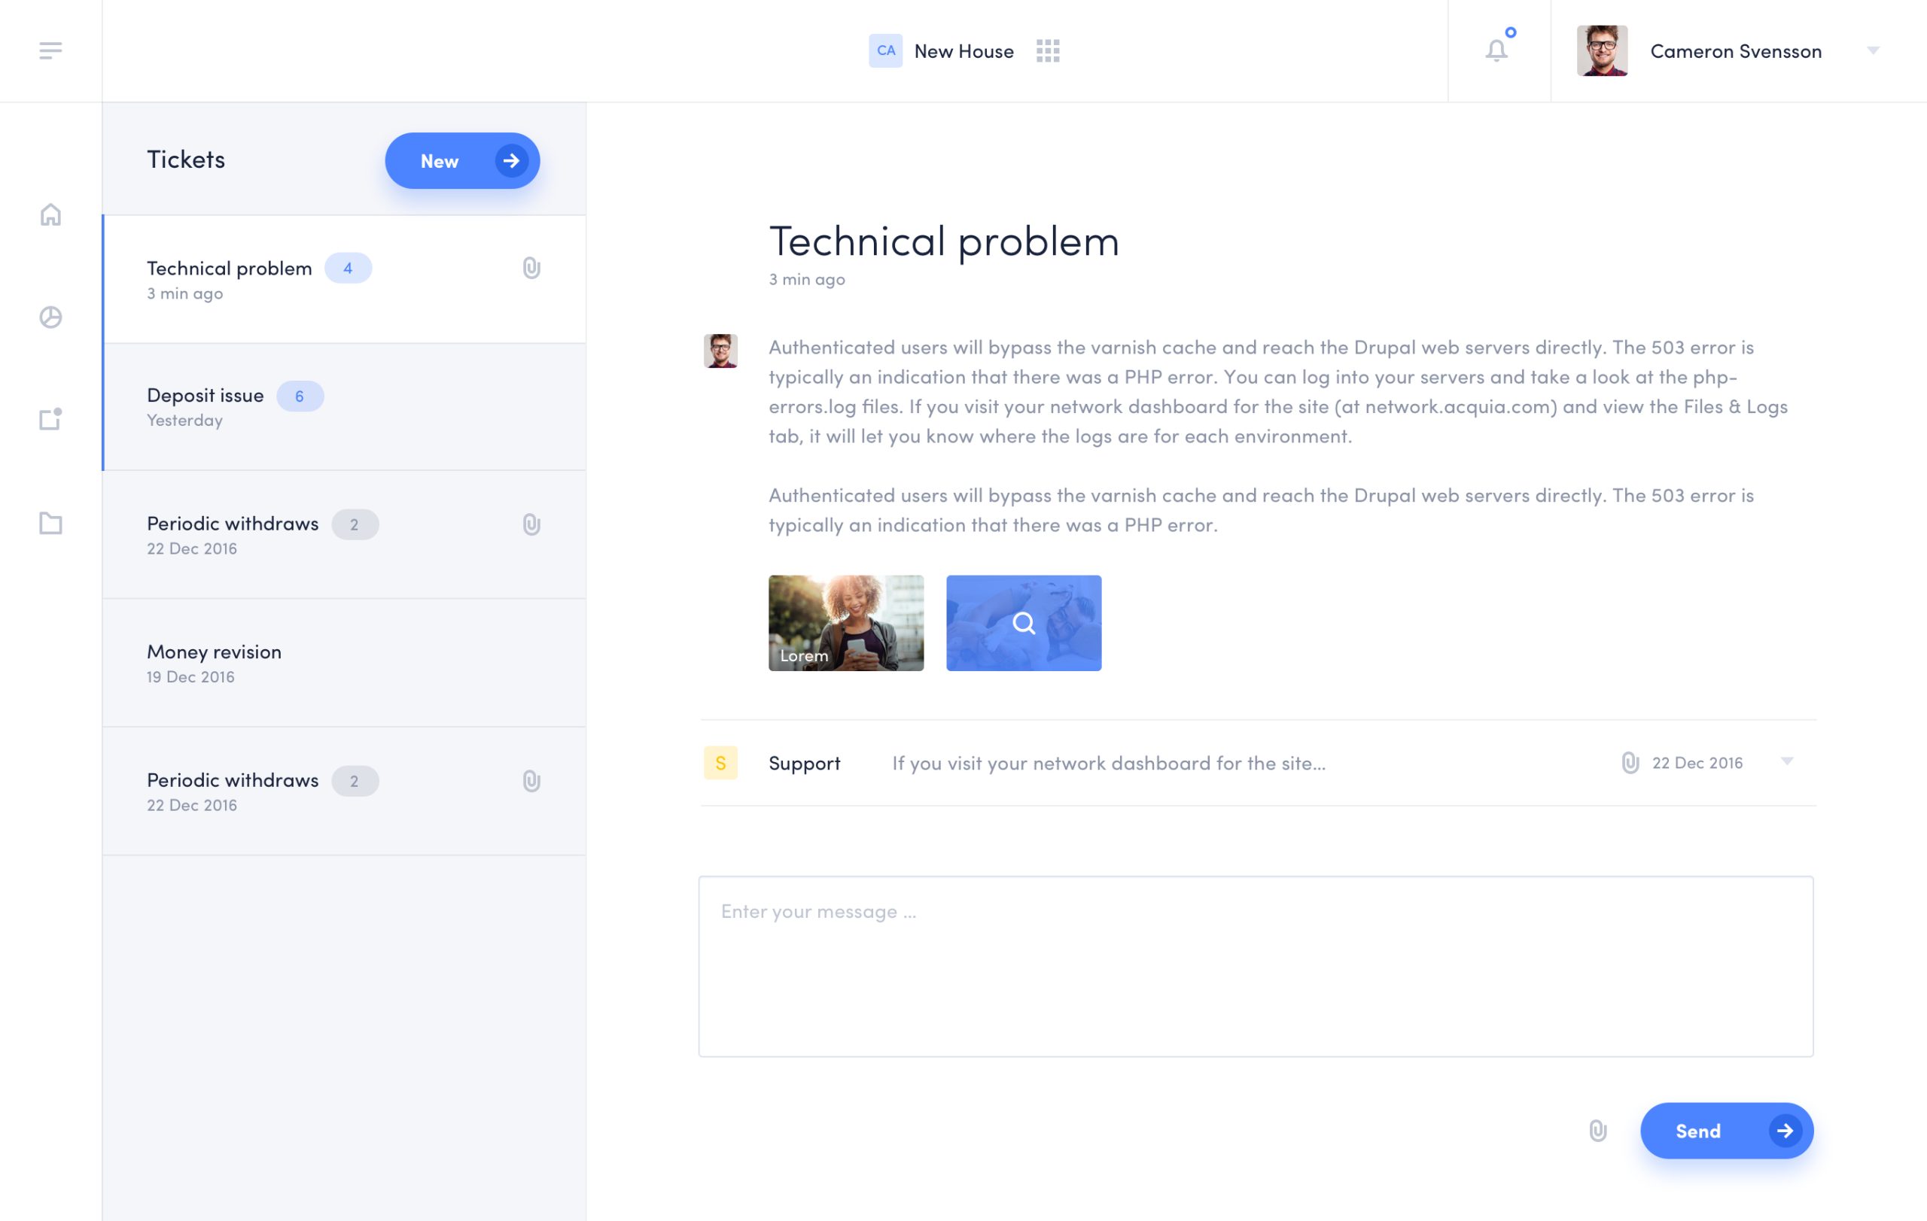Click the Technical problem ticket's attachment paperclip
Viewport: 1927px width, 1221px height.
(531, 268)
